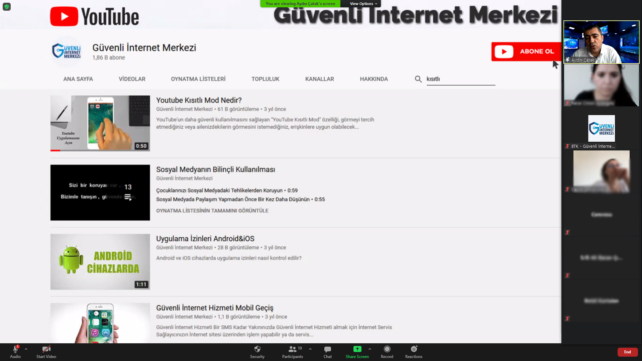Open the KANALLAR tab
This screenshot has height=361, width=642.
pyautogui.click(x=320, y=79)
